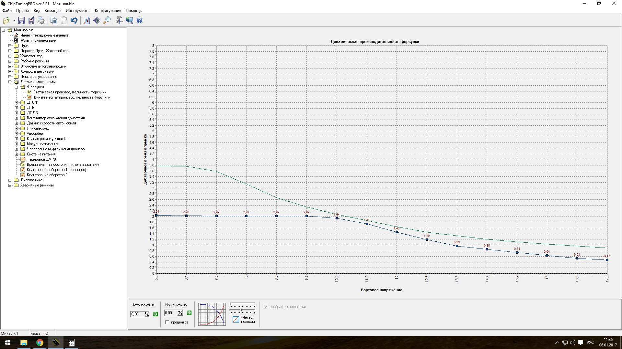Click the Установить в value field
The height and width of the screenshot is (349, 622).
click(137, 314)
